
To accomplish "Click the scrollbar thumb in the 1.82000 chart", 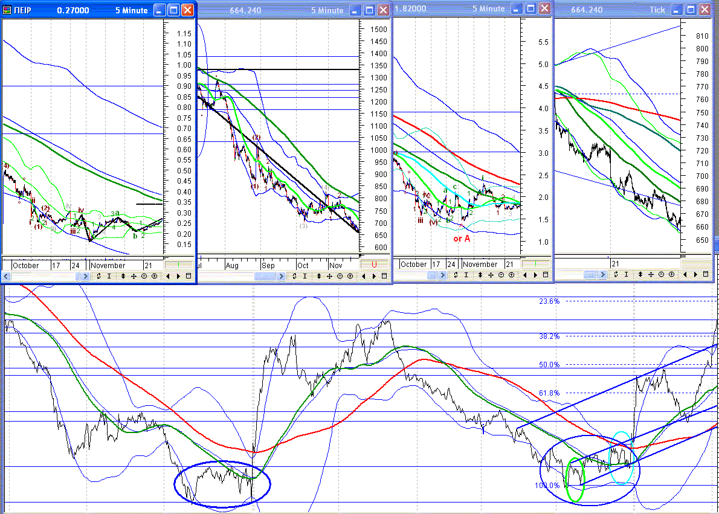I will point(431,275).
